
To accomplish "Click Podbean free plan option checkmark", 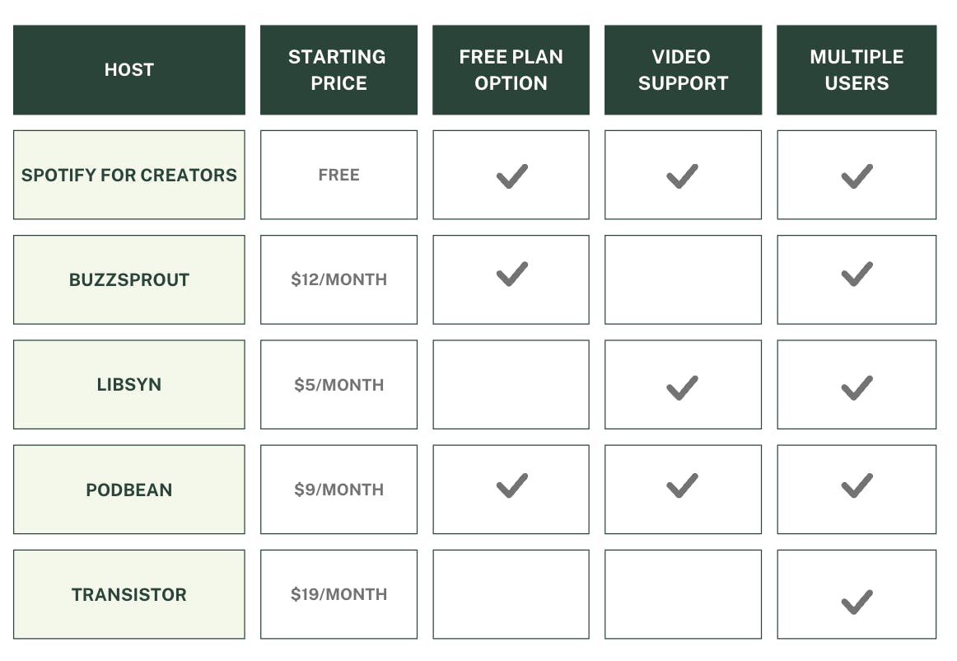I will pos(511,485).
